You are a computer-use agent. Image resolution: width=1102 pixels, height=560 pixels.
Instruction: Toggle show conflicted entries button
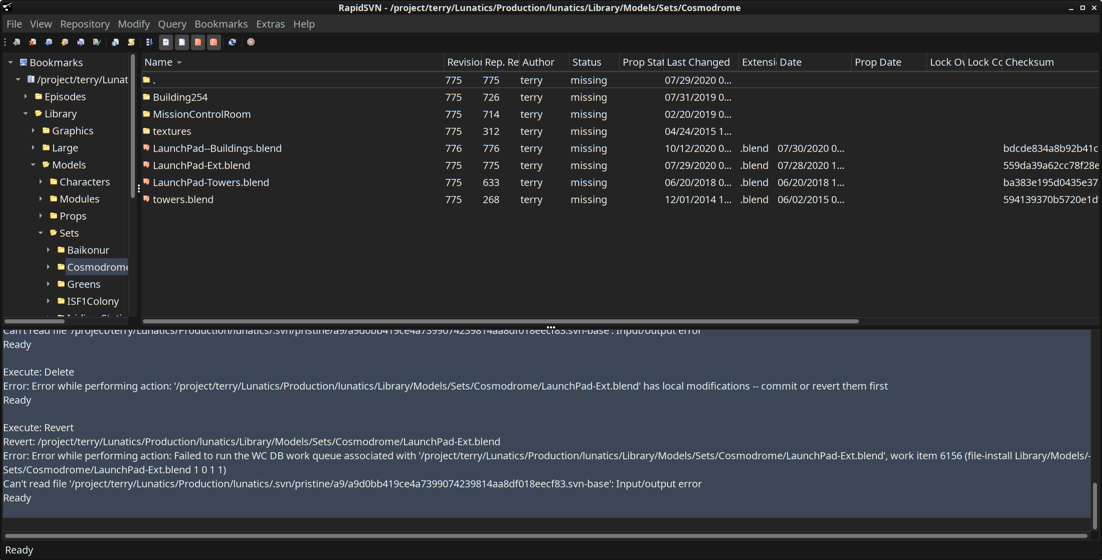tap(214, 42)
